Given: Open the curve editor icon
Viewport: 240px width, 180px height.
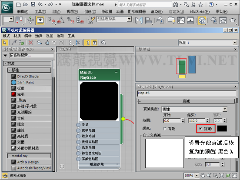Looking at the screenshot, I should pos(181,20).
